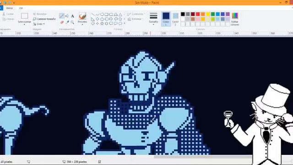293x165 pixels.
Task: Click the Recortar crop button
Action: coord(40,14)
